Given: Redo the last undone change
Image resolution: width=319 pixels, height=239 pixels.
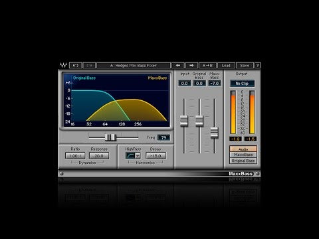Looking at the screenshot, I should [x=89, y=65].
